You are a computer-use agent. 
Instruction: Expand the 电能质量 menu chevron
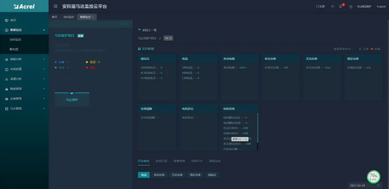point(44,69)
